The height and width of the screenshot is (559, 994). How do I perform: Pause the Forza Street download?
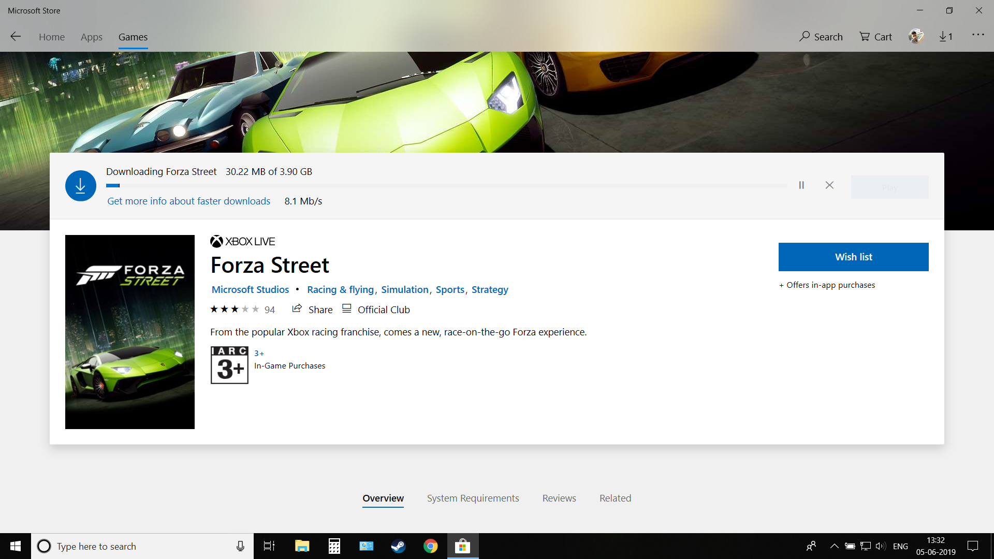pos(801,185)
